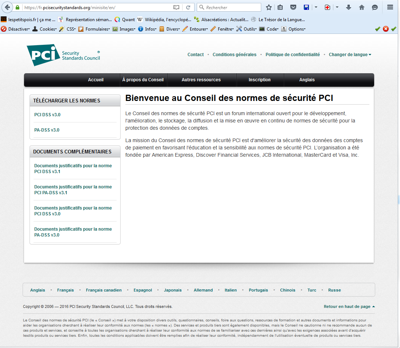Click the PCI Security Standards Council logo
Image resolution: width=400 pixels, height=348 pixels.
(63, 55)
